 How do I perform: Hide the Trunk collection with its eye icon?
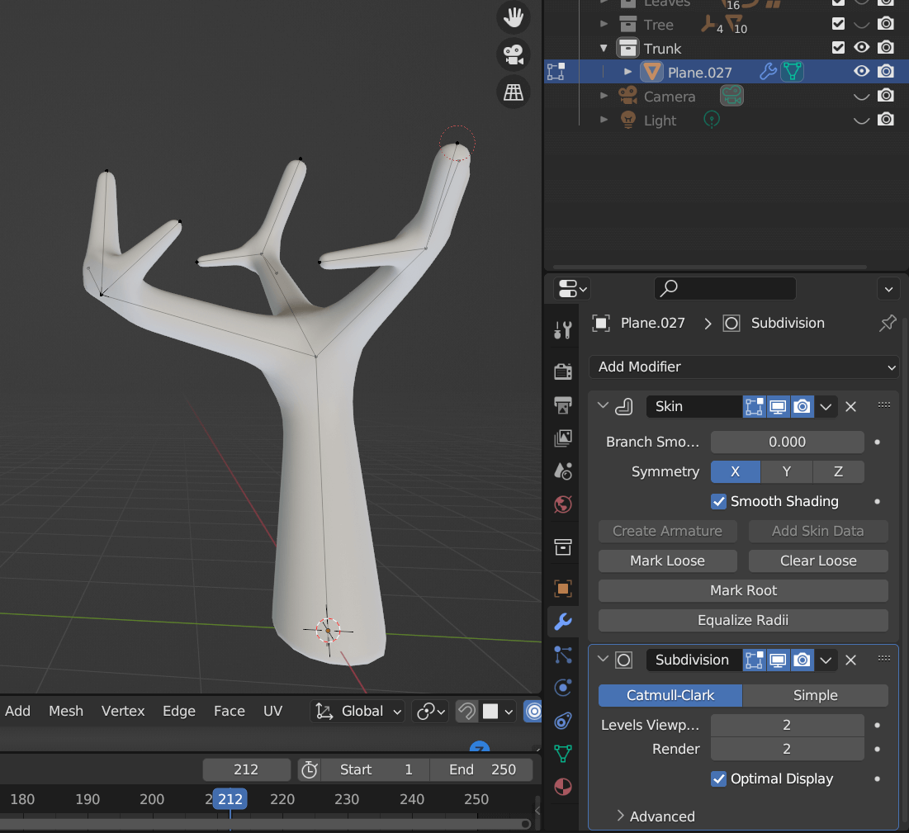(861, 48)
